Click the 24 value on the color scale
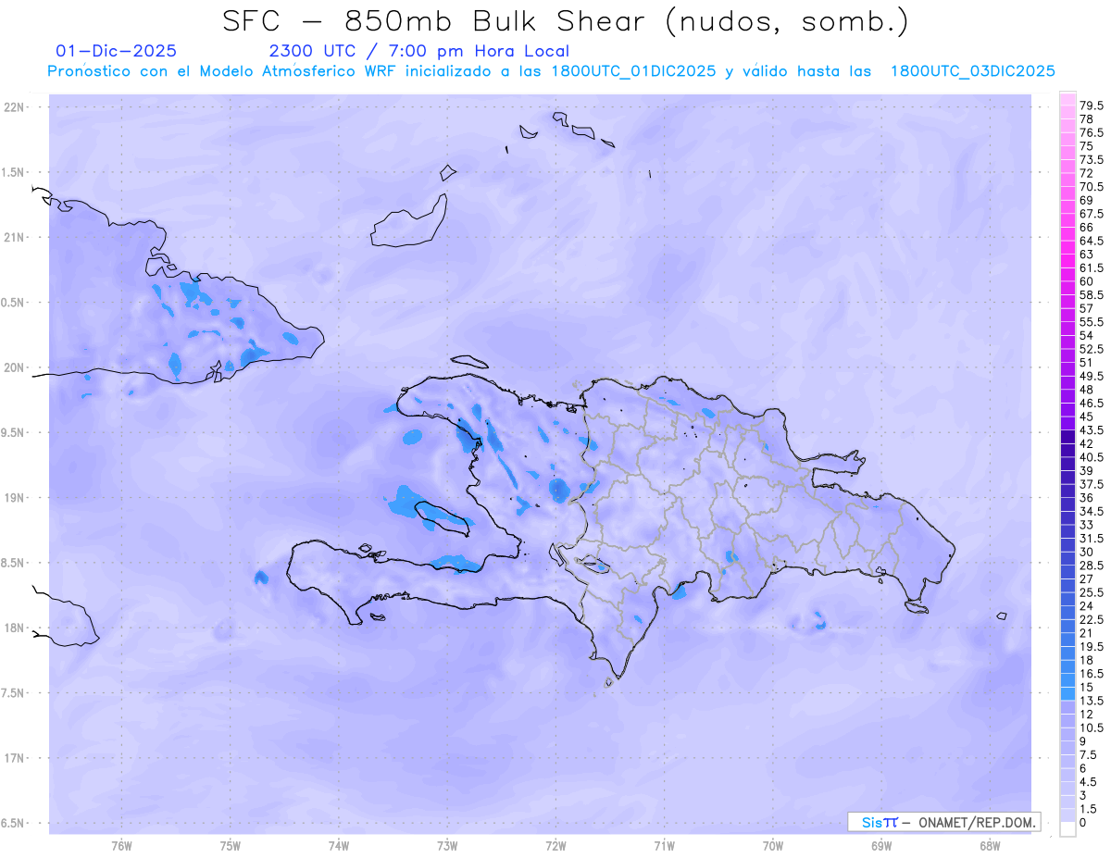Image resolution: width=1111 pixels, height=858 pixels. (x=1087, y=606)
